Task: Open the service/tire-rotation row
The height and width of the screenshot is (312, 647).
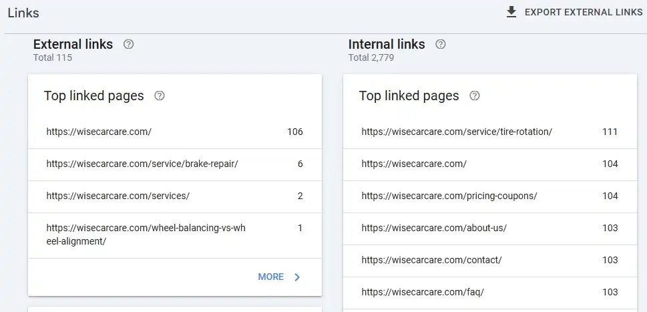Action: click(x=490, y=132)
